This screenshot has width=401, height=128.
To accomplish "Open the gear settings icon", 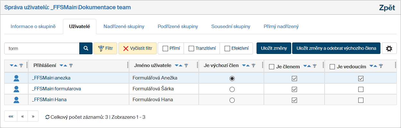I will (389, 48).
